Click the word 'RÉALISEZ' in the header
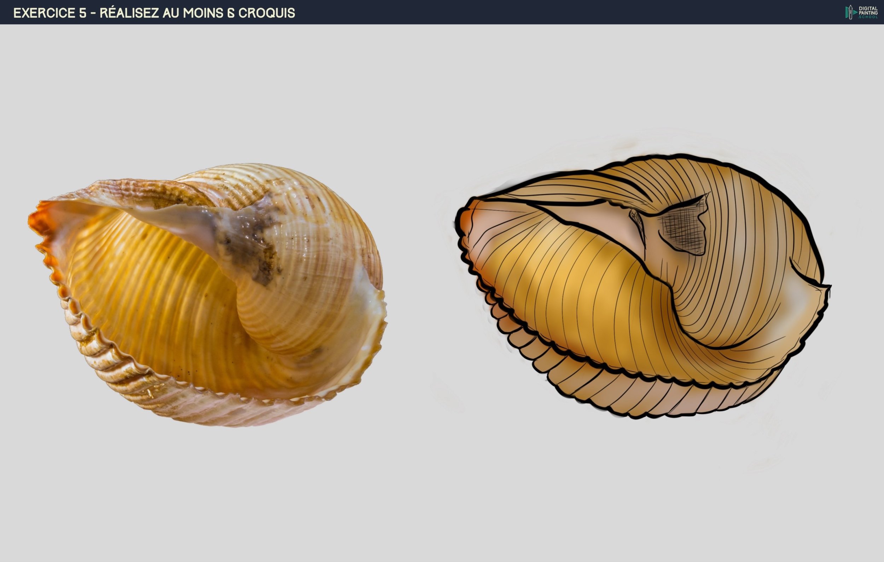Image resolution: width=884 pixels, height=562 pixels. tap(129, 13)
